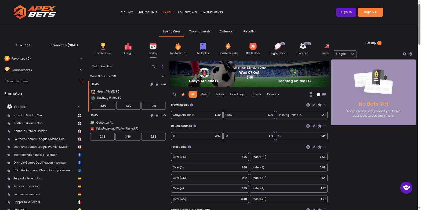
Task: Click cash-out dollar icon on Match Result
Action: click(308, 105)
